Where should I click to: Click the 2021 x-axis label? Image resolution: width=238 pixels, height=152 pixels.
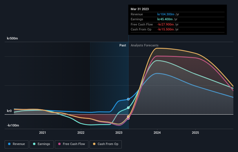click(43, 133)
